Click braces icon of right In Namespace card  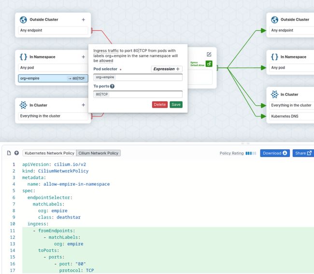click(x=274, y=57)
